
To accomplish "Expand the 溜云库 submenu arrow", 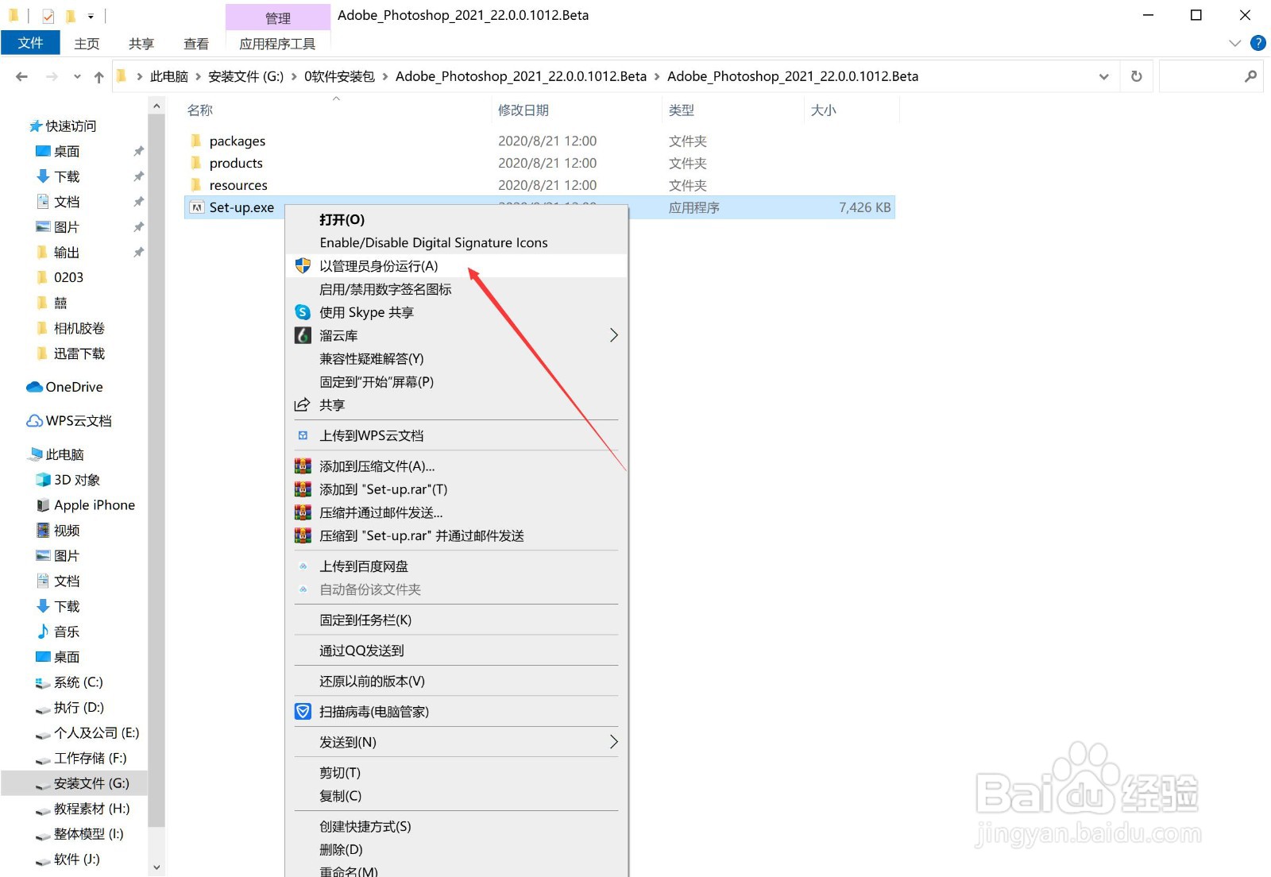I will [613, 335].
